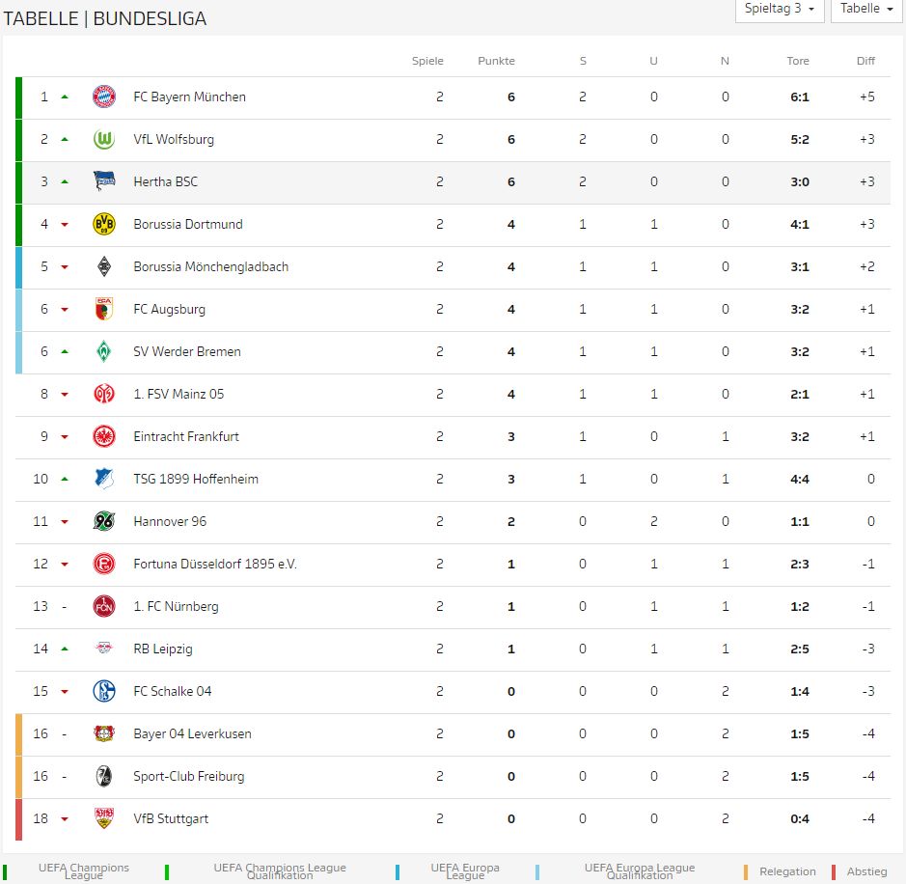Open the Borussia Mönchengladbach team link

pyautogui.click(x=210, y=267)
